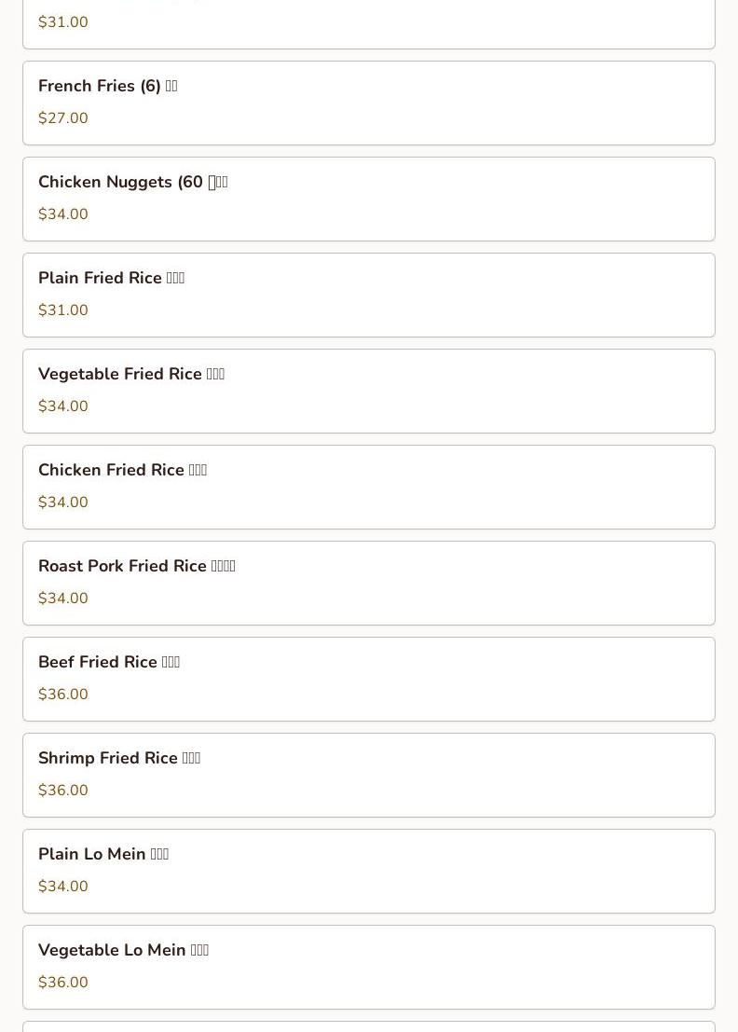This screenshot has height=1032, width=738.
Task: Select the French Fries menu item
Action: 368,103
